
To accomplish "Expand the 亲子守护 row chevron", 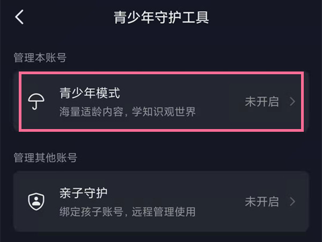I will click(292, 202).
